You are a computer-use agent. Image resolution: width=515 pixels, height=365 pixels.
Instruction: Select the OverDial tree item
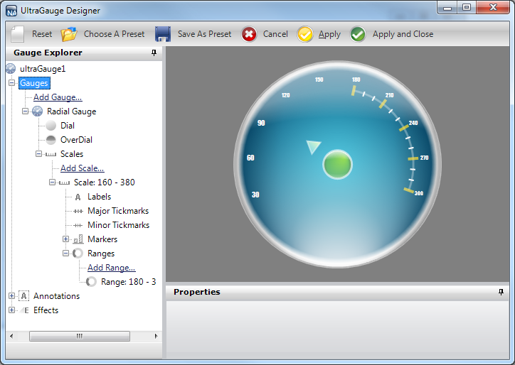[x=76, y=140]
